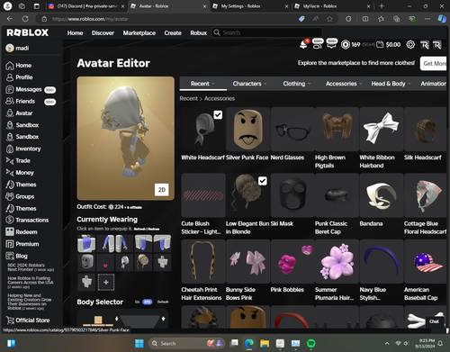450x352 pixels.
Task: Open Avatar in the left sidebar
Action: (x=20, y=113)
